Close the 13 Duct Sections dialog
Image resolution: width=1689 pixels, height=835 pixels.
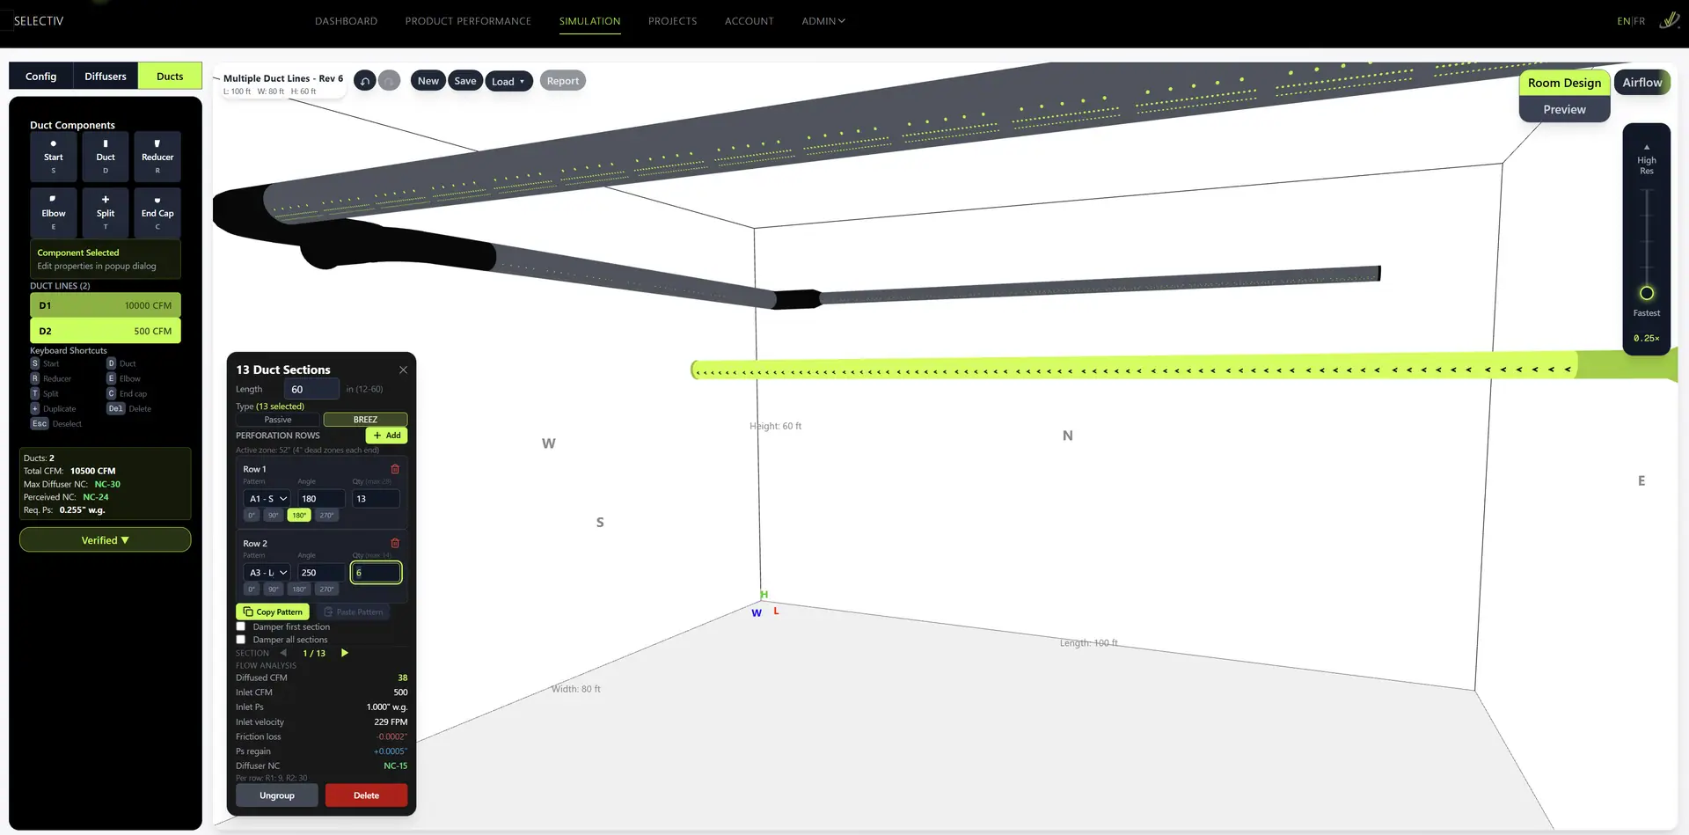[x=403, y=370]
